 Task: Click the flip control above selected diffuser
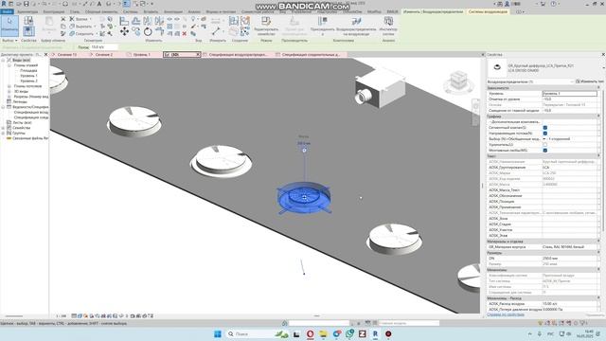point(304,151)
